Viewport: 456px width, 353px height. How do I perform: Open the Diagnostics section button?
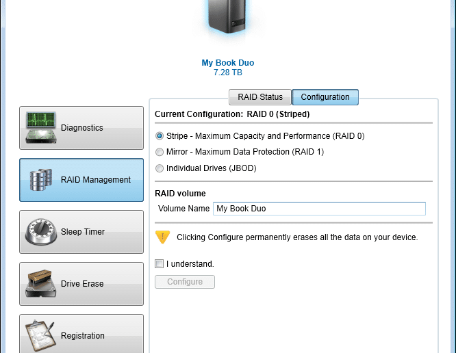[x=81, y=128]
